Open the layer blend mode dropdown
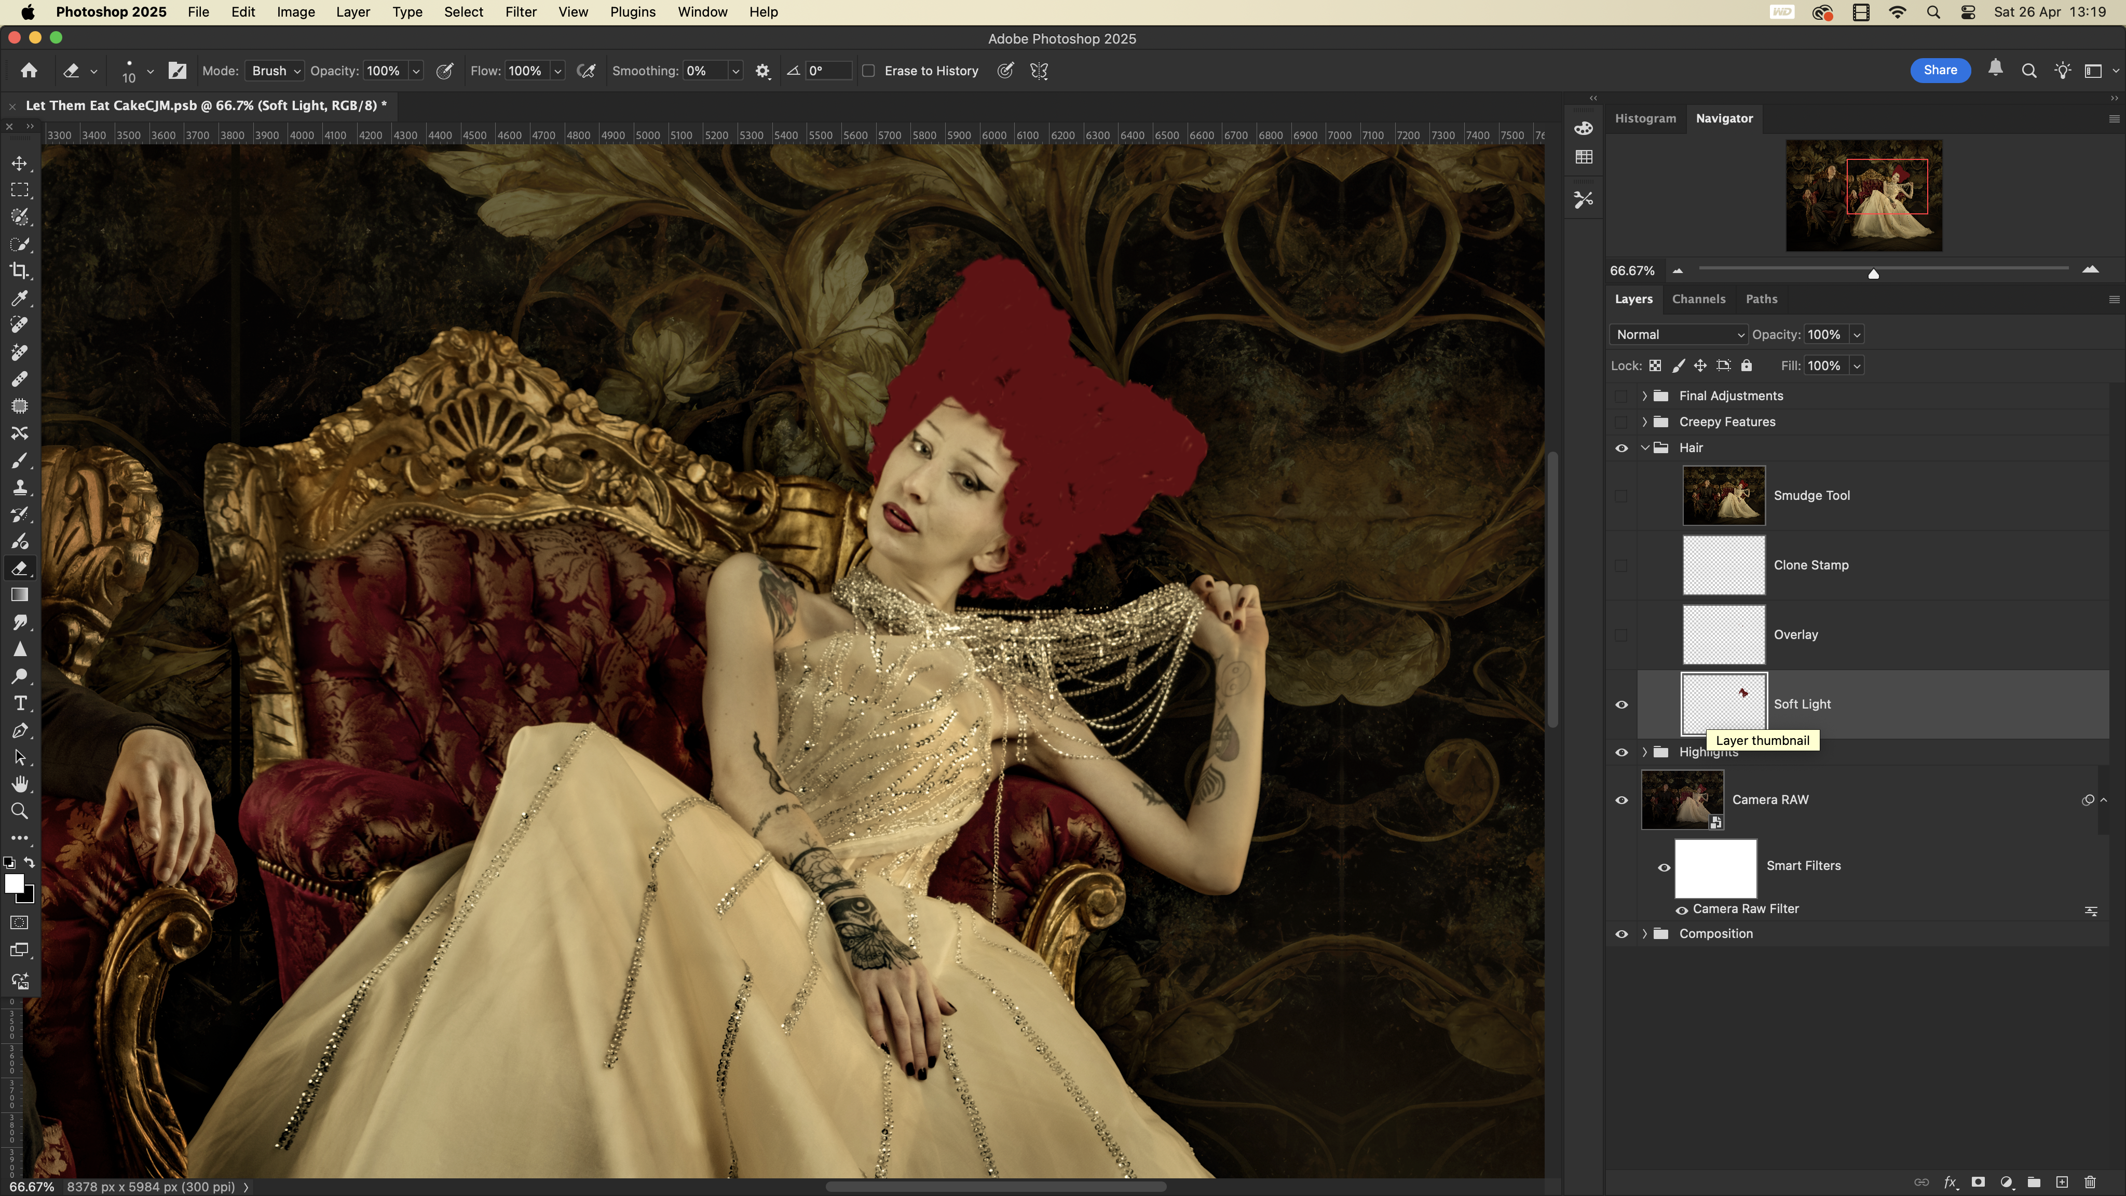Screen dimensions: 2126x1196 (1679, 334)
